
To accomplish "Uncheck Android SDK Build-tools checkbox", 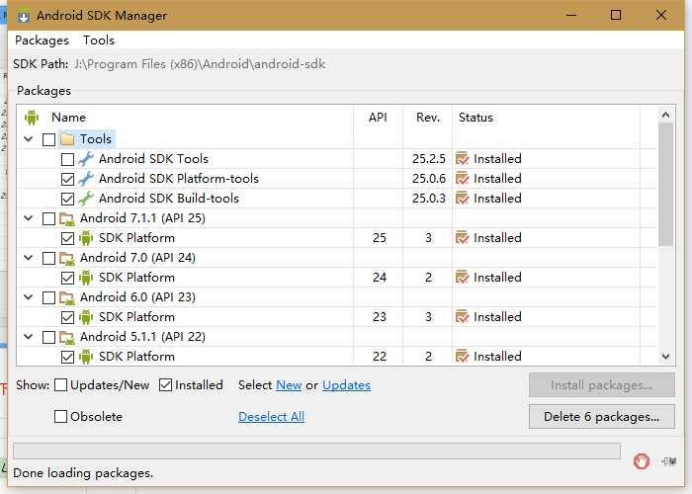I will click(67, 199).
